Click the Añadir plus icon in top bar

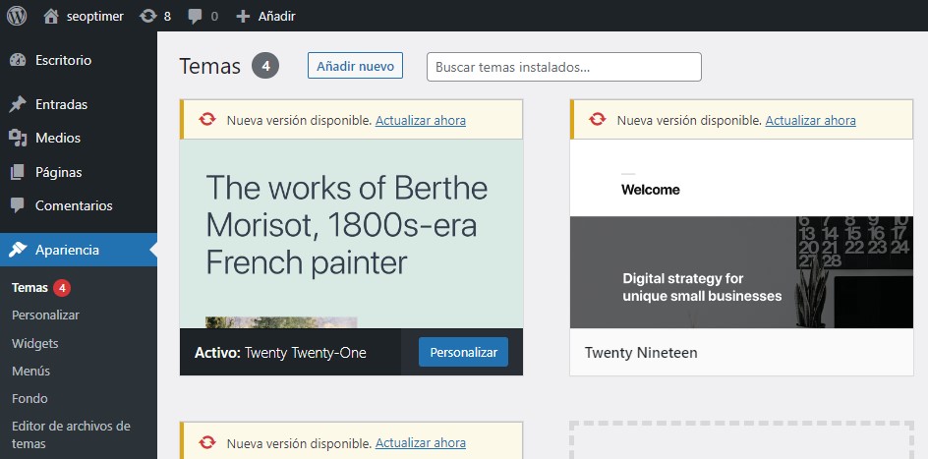(x=244, y=16)
